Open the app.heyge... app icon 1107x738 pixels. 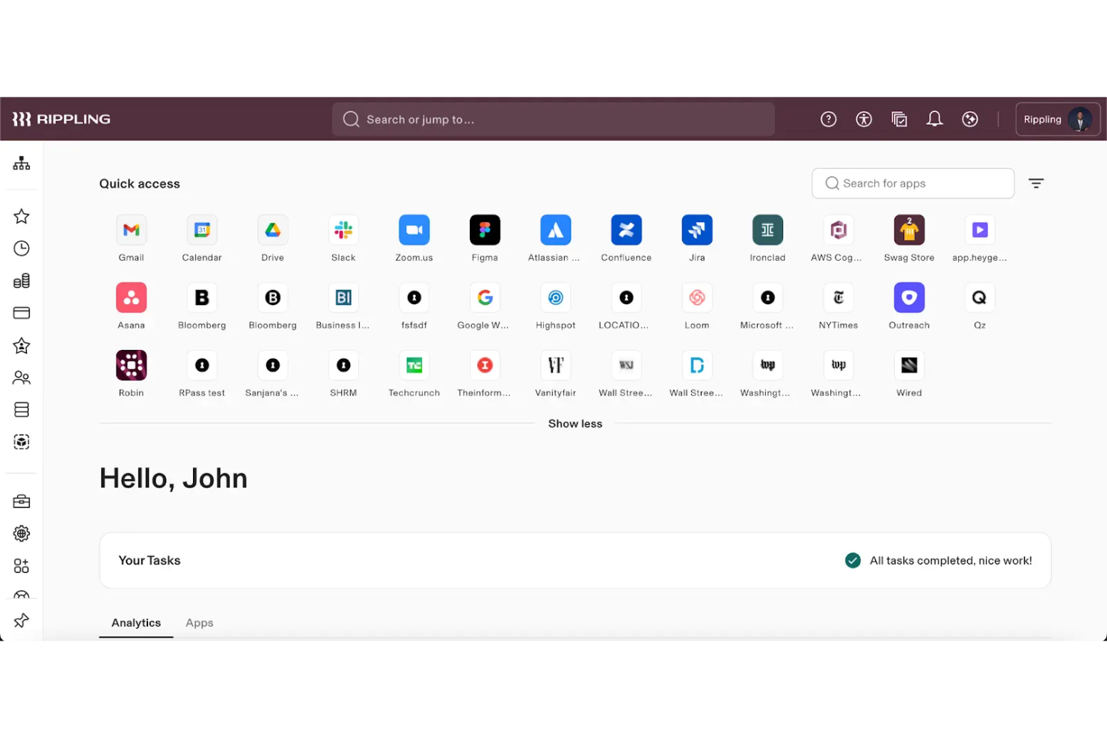pos(980,230)
